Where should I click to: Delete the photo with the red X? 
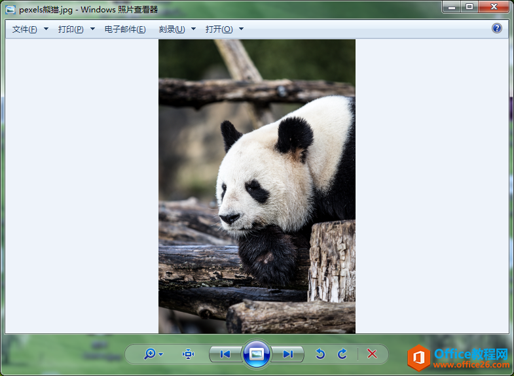click(x=372, y=354)
